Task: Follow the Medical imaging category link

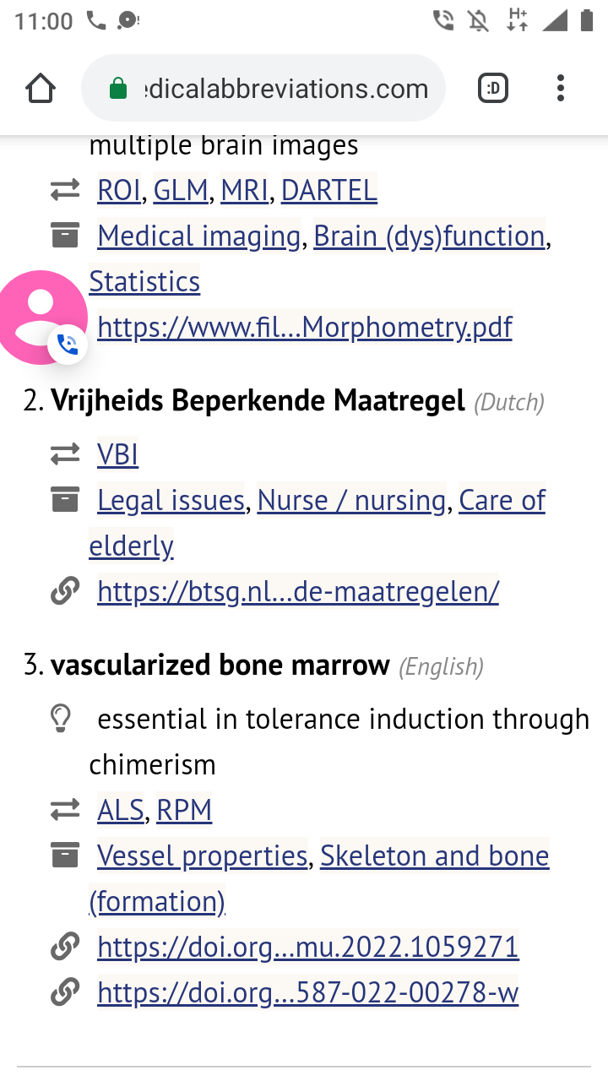Action: coord(198,236)
